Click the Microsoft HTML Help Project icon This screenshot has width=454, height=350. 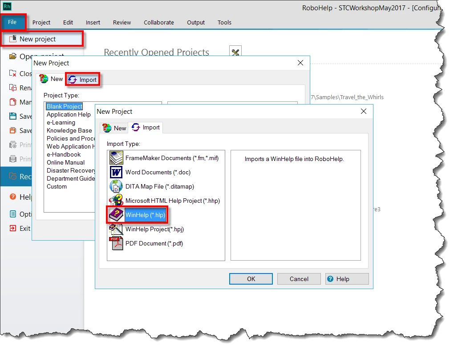[116, 201]
